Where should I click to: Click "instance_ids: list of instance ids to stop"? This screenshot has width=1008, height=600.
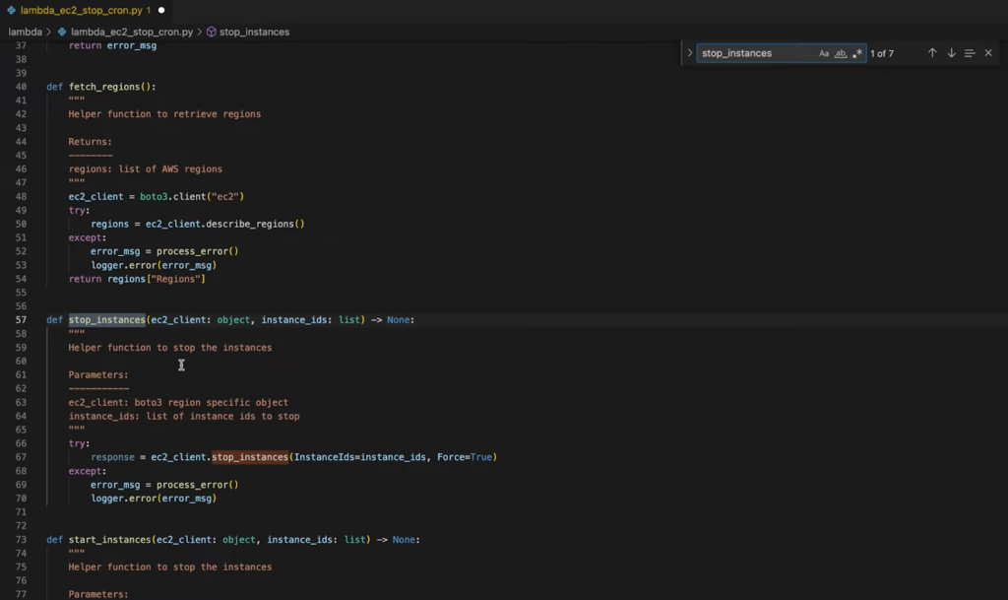pyautogui.click(x=184, y=416)
